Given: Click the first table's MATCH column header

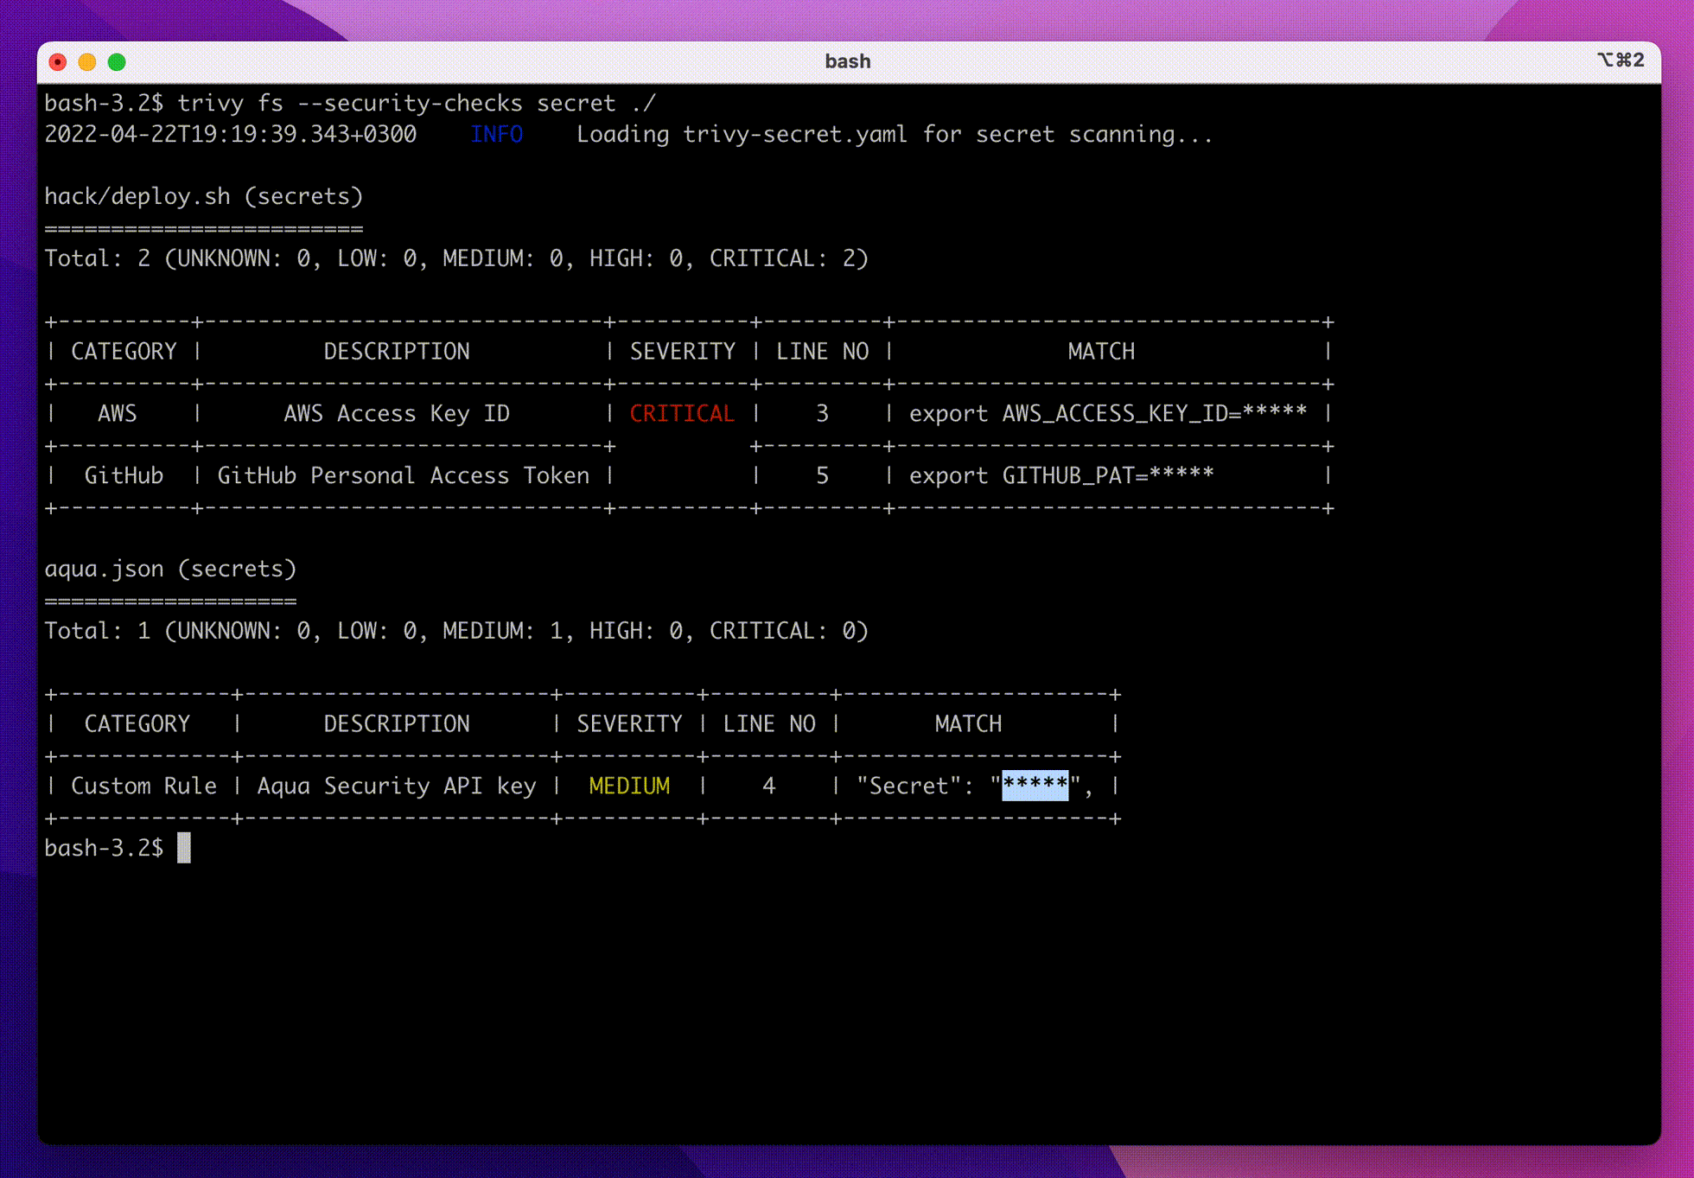Looking at the screenshot, I should click(1101, 352).
